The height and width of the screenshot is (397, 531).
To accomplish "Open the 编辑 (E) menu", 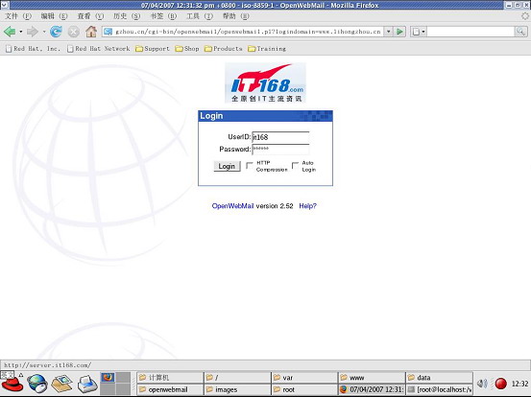I will (54, 16).
